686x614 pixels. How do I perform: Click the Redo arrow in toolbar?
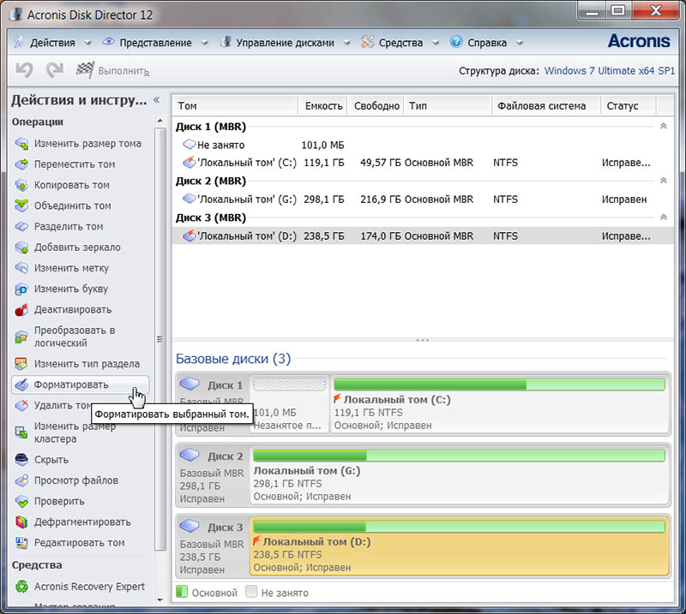point(55,70)
